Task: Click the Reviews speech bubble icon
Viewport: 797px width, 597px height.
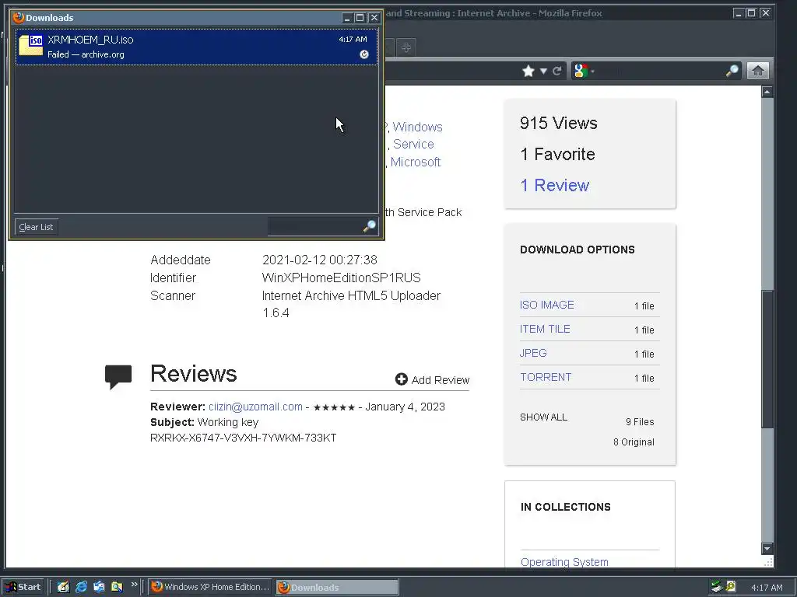Action: [x=118, y=377]
